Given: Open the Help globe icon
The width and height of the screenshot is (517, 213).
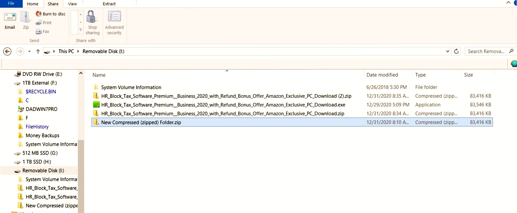Looking at the screenshot, I should click(x=514, y=64).
